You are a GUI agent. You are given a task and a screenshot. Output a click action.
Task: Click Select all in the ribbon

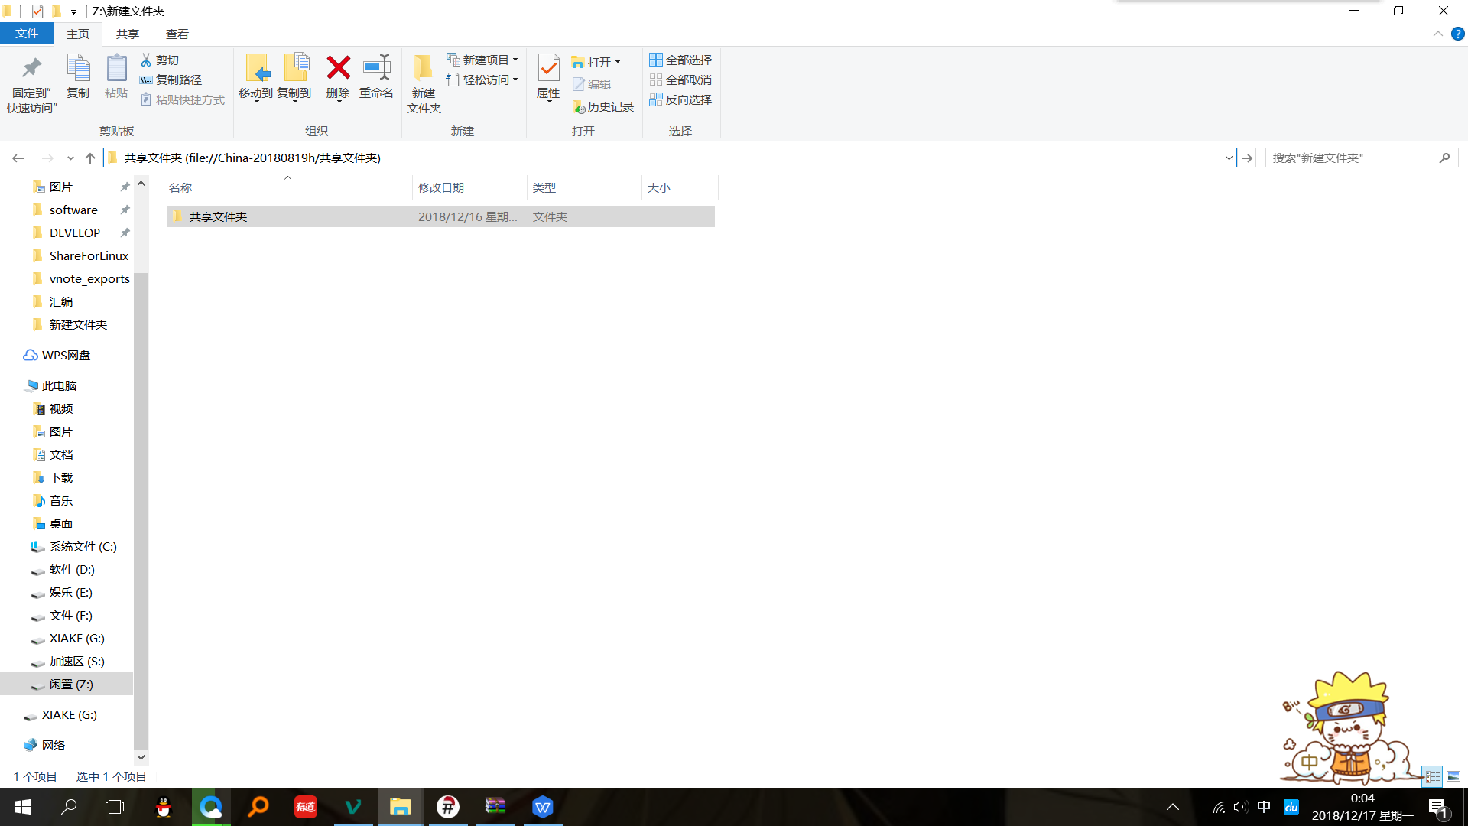pyautogui.click(x=680, y=60)
